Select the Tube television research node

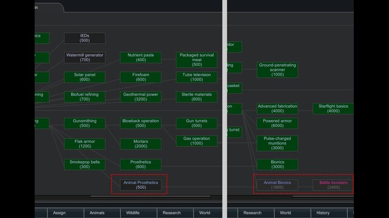(197, 77)
